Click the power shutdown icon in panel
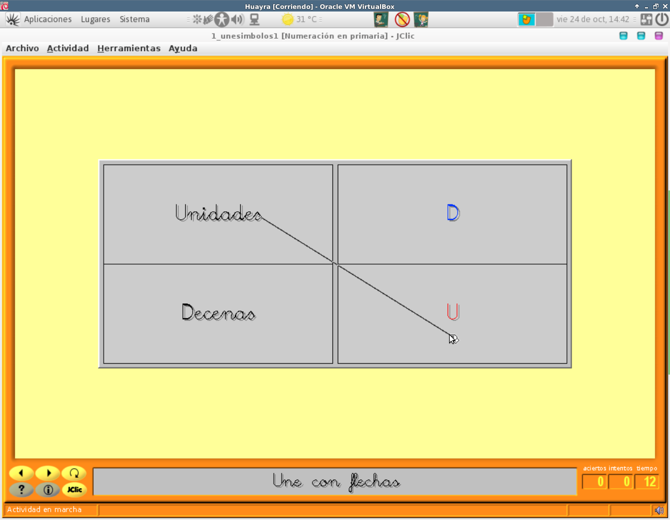 (662, 19)
